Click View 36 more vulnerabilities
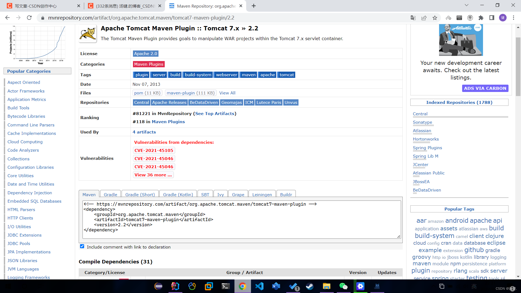521x293 pixels. click(x=153, y=175)
